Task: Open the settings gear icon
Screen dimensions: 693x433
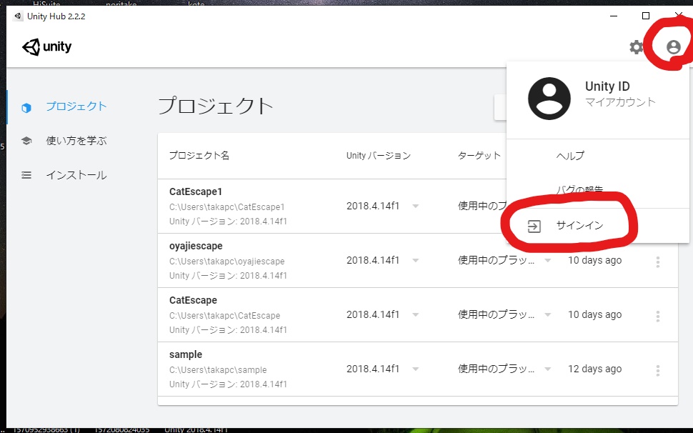Action: click(637, 47)
